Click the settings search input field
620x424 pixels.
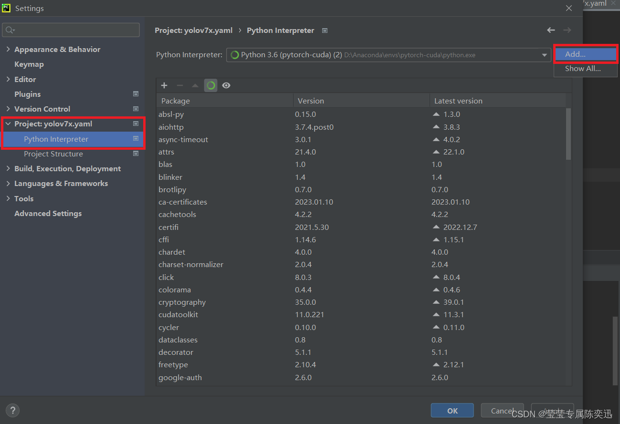click(71, 30)
